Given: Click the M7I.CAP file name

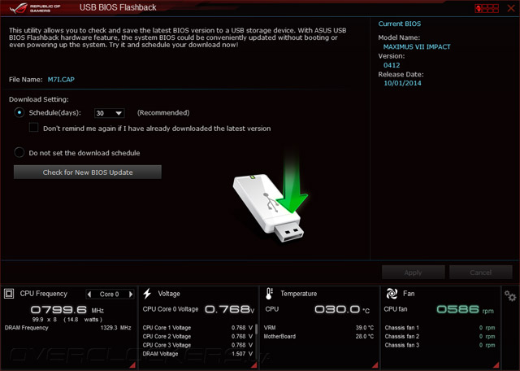Looking at the screenshot, I should [x=61, y=80].
